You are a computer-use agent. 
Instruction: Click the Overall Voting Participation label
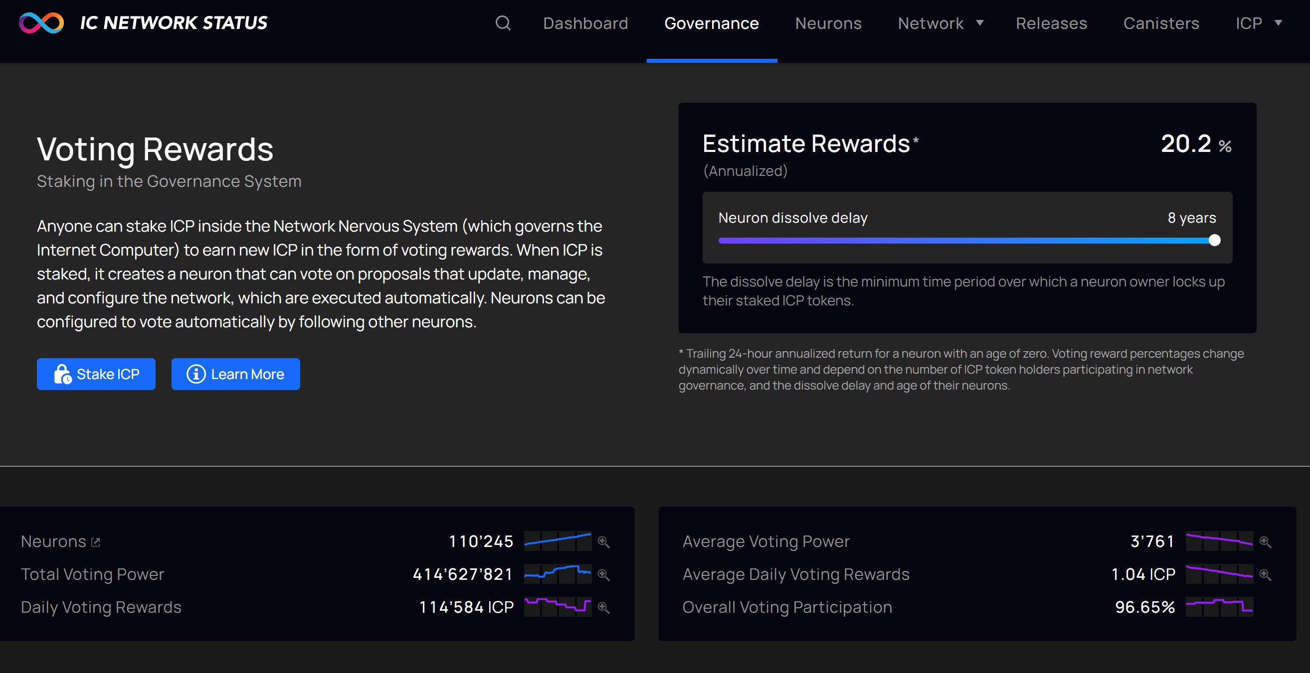(x=787, y=607)
